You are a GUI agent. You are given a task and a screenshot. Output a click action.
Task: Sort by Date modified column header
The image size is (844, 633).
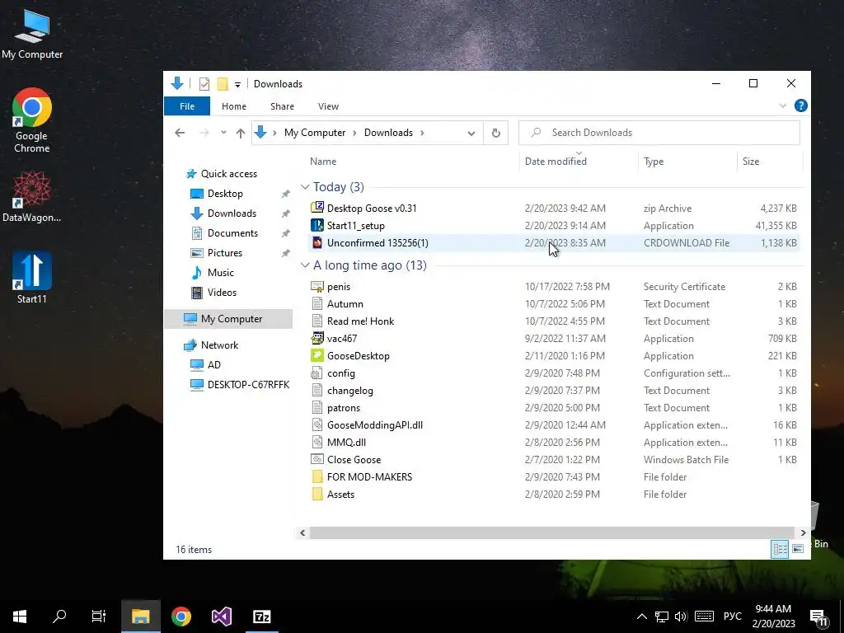coord(556,162)
